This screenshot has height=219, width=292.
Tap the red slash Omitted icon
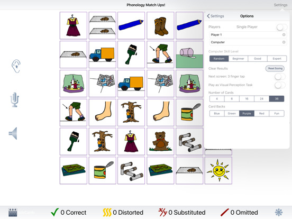point(225,212)
